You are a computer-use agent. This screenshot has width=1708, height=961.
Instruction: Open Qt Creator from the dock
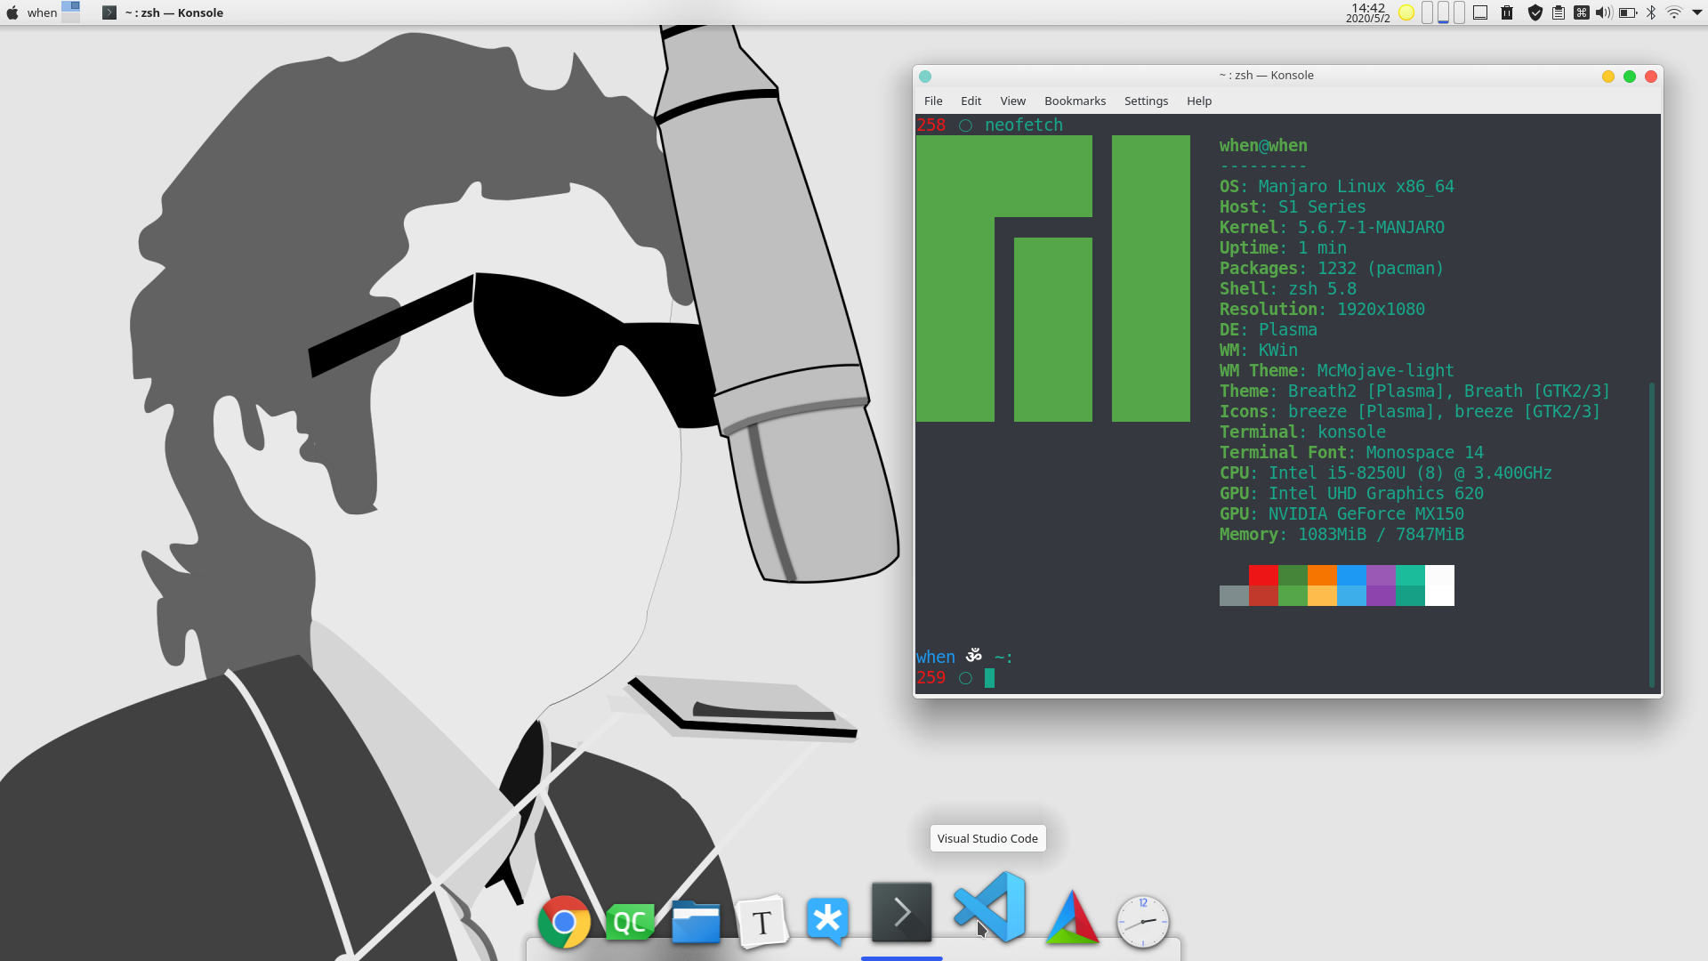tap(630, 922)
